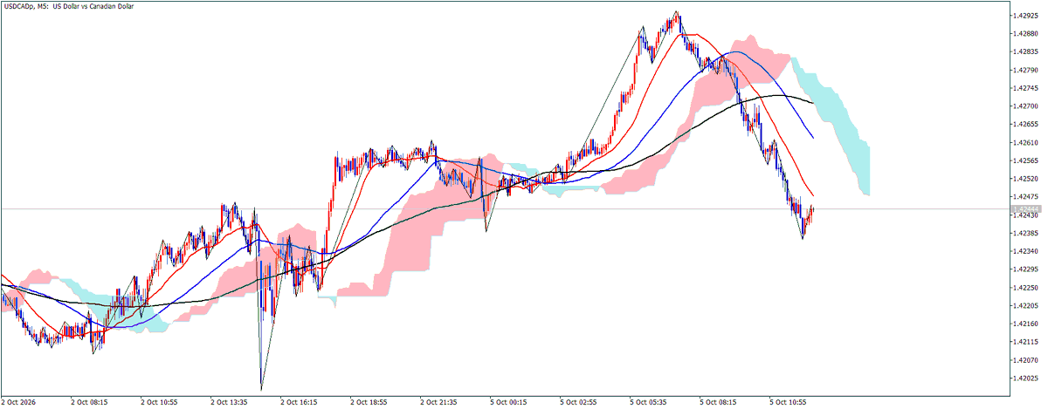Click the 1.42880 price axis label

[x=1026, y=34]
